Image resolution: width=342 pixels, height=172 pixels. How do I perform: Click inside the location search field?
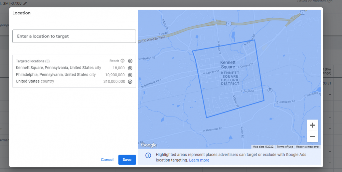pyautogui.click(x=74, y=36)
